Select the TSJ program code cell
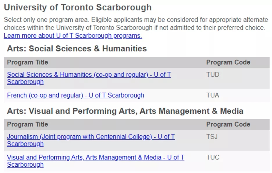The width and height of the screenshot is (272, 173). [x=212, y=137]
